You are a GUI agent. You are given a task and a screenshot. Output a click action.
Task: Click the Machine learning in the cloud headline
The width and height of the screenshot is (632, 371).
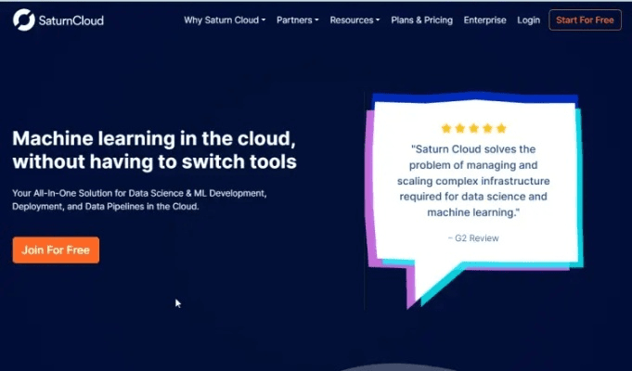(154, 150)
